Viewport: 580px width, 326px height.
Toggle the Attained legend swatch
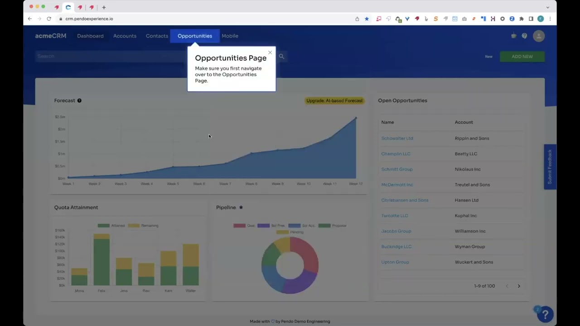click(x=103, y=225)
